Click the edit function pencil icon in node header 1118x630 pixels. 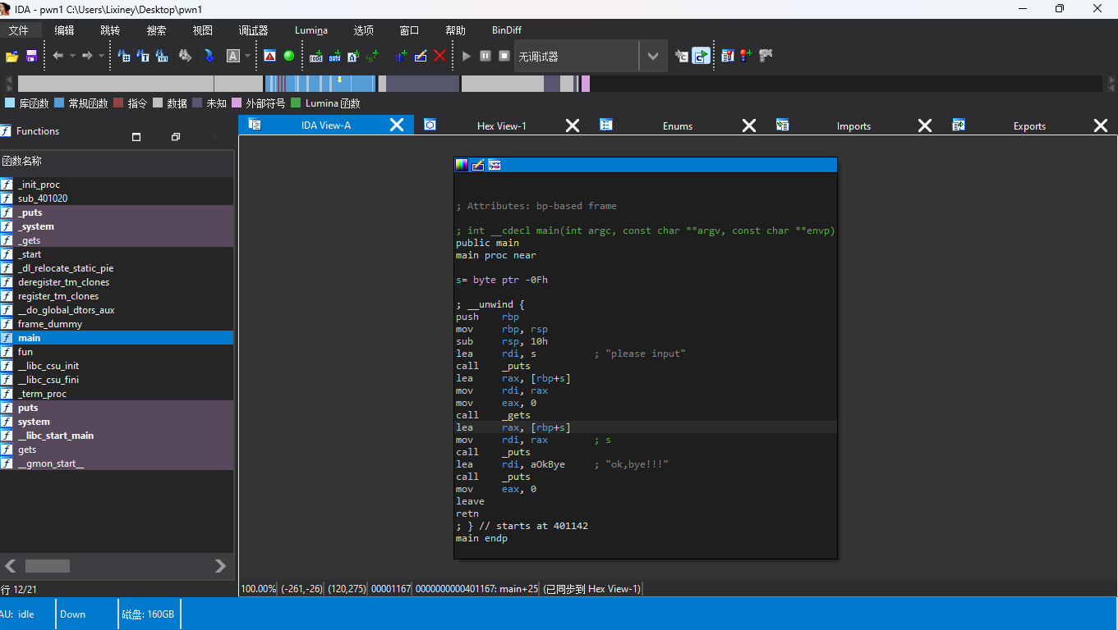click(478, 165)
